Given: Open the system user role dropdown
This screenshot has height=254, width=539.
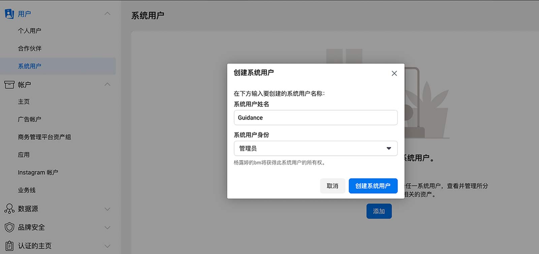Looking at the screenshot, I should click(x=316, y=148).
